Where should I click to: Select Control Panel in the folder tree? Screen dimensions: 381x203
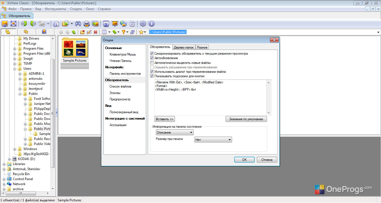pos(23,179)
